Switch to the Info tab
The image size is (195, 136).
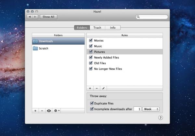(x=113, y=28)
